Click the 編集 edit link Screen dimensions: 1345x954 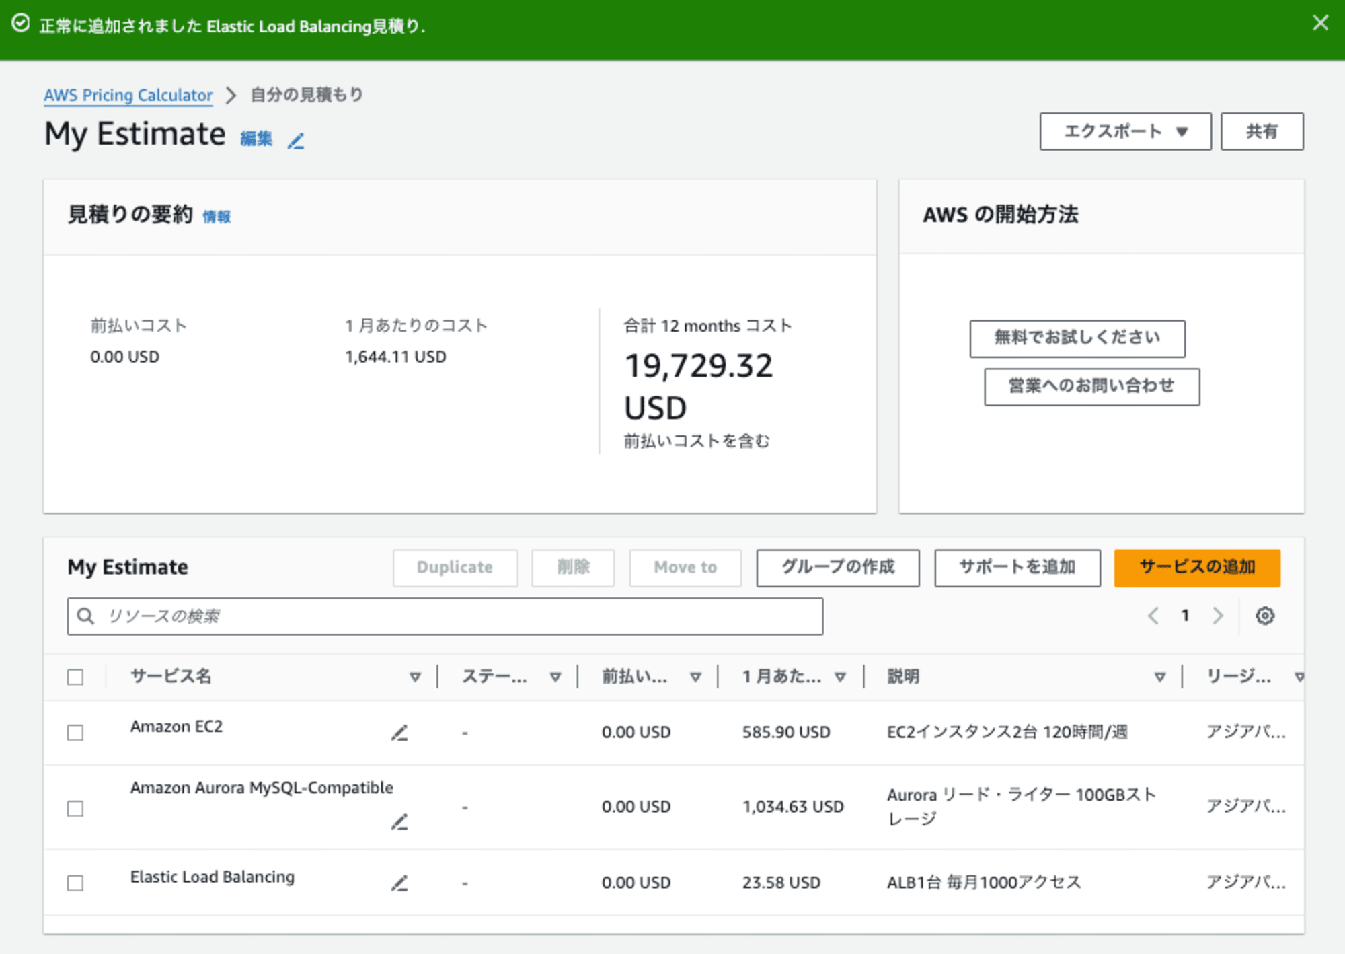click(256, 139)
